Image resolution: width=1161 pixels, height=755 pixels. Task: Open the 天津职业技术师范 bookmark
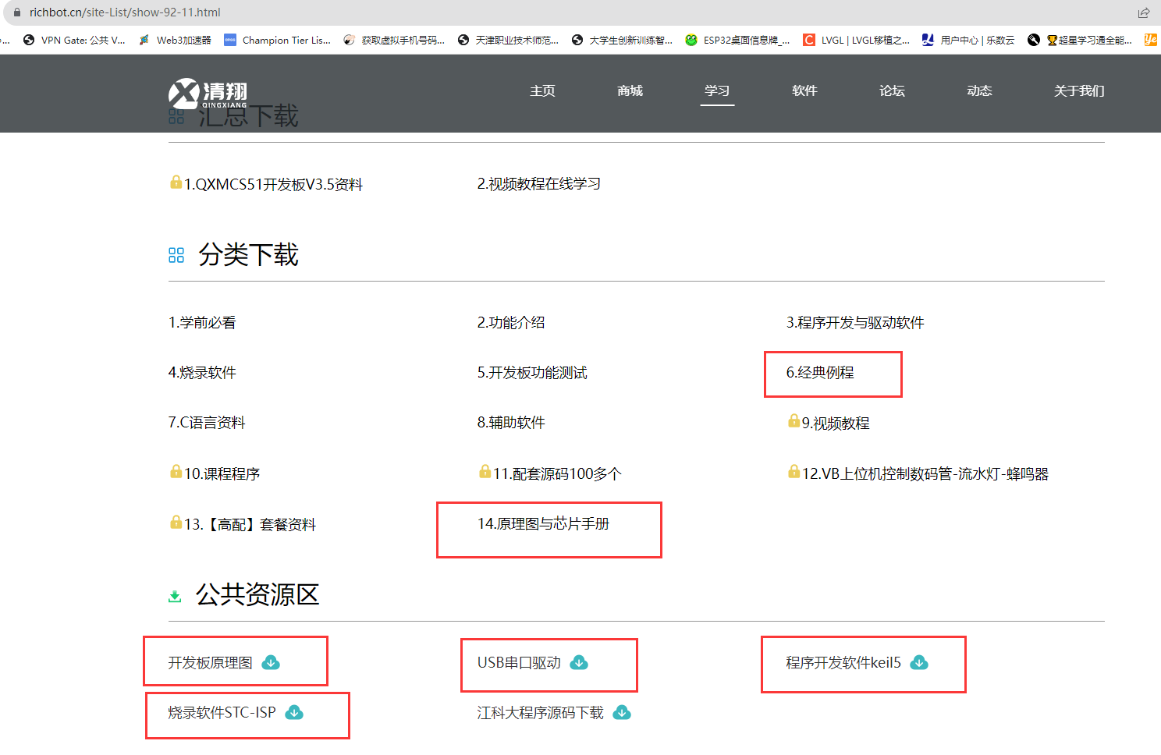[508, 40]
